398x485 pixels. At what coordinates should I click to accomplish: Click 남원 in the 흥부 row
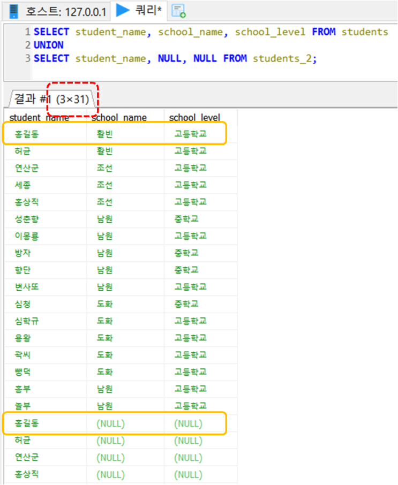[x=104, y=389]
